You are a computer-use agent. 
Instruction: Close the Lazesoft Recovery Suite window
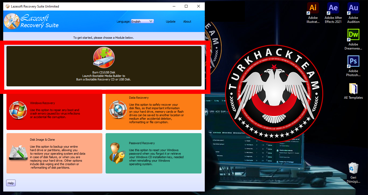click(199, 6)
